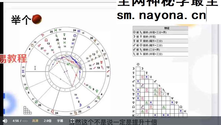
Task: Select the row '♄ 被 ♃ 接纳 (本垣+三分)'
Action: [x=161, y=54]
